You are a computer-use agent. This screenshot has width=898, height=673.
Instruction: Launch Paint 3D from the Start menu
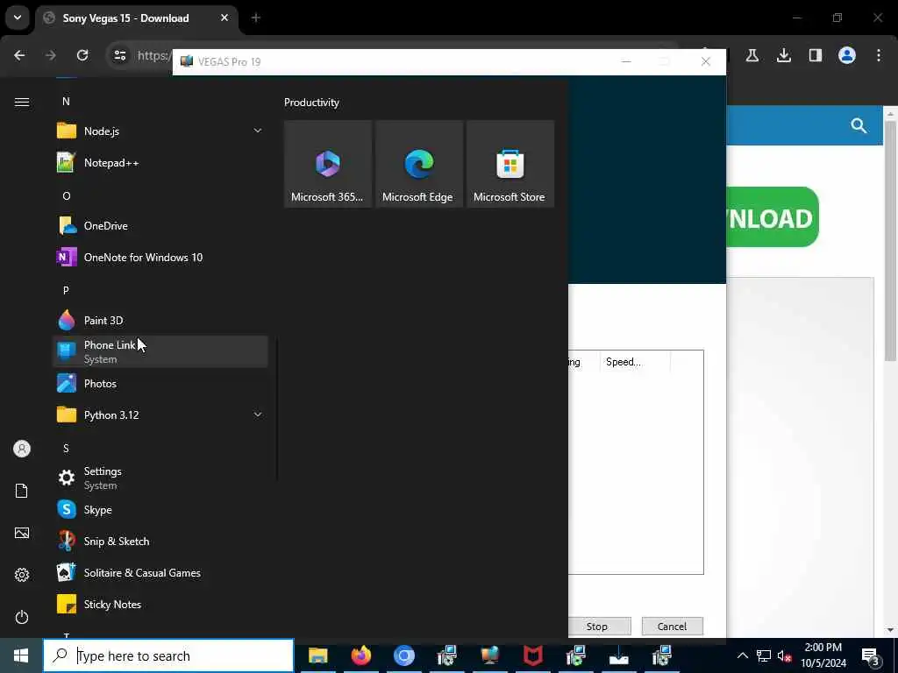pos(160,320)
